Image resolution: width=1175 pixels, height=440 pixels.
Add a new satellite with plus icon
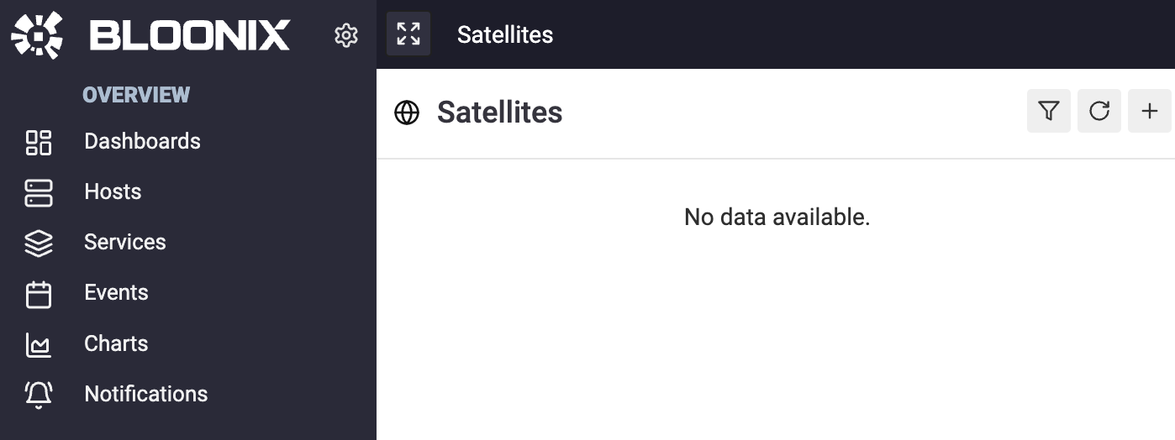click(1150, 111)
